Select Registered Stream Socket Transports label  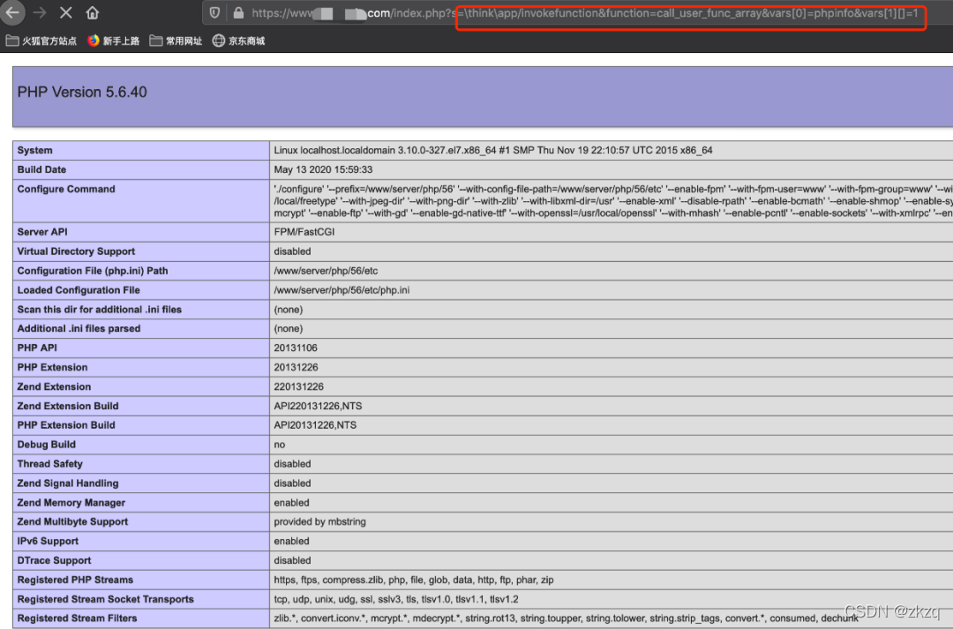(105, 599)
